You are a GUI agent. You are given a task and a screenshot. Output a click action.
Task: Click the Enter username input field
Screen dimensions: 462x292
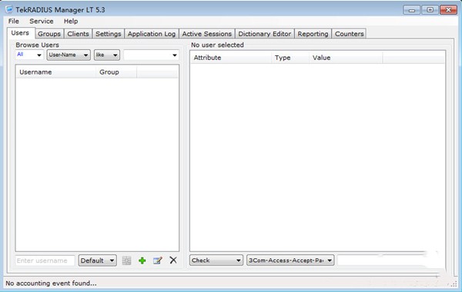45,260
